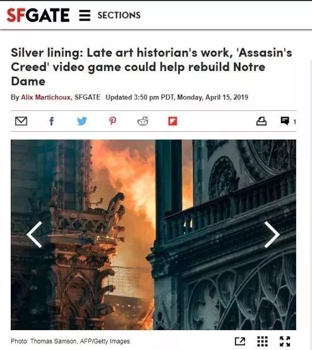Share article on Flipboard

[x=172, y=121]
